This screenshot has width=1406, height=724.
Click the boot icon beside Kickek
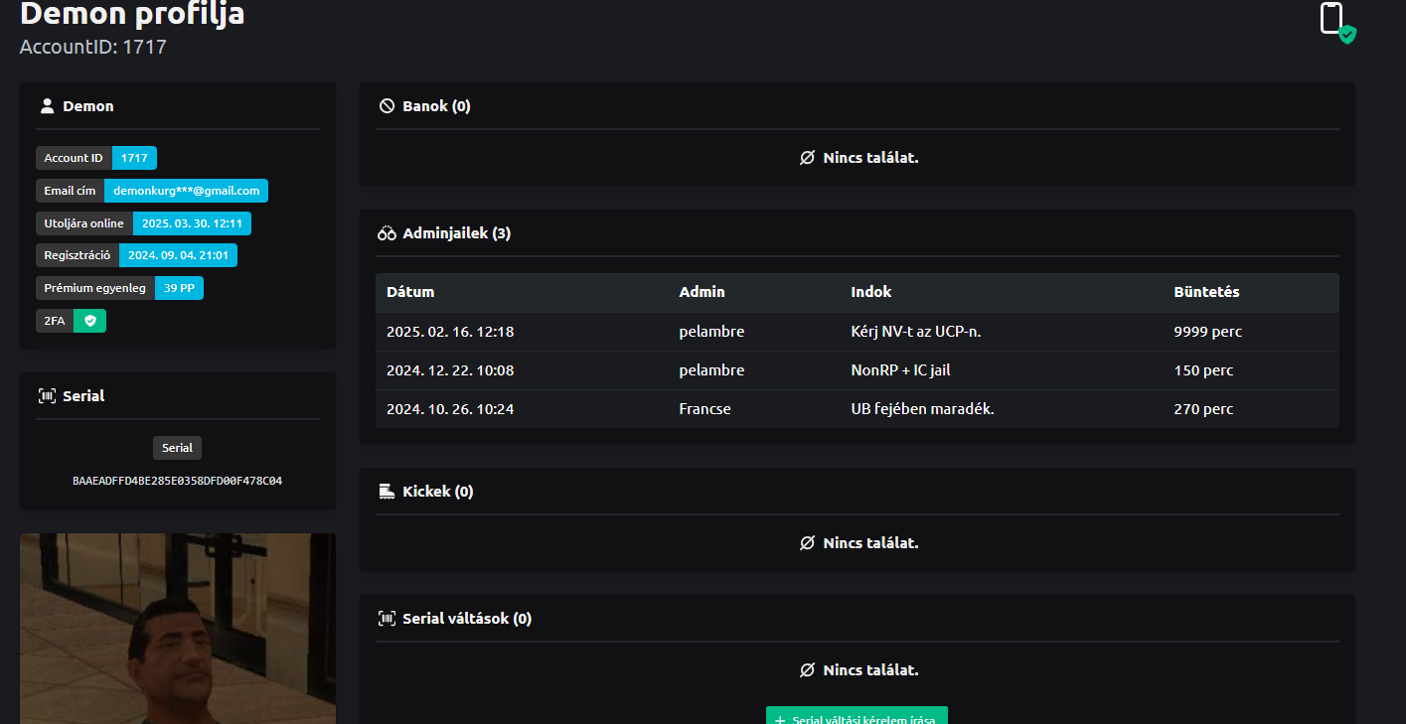coord(387,492)
